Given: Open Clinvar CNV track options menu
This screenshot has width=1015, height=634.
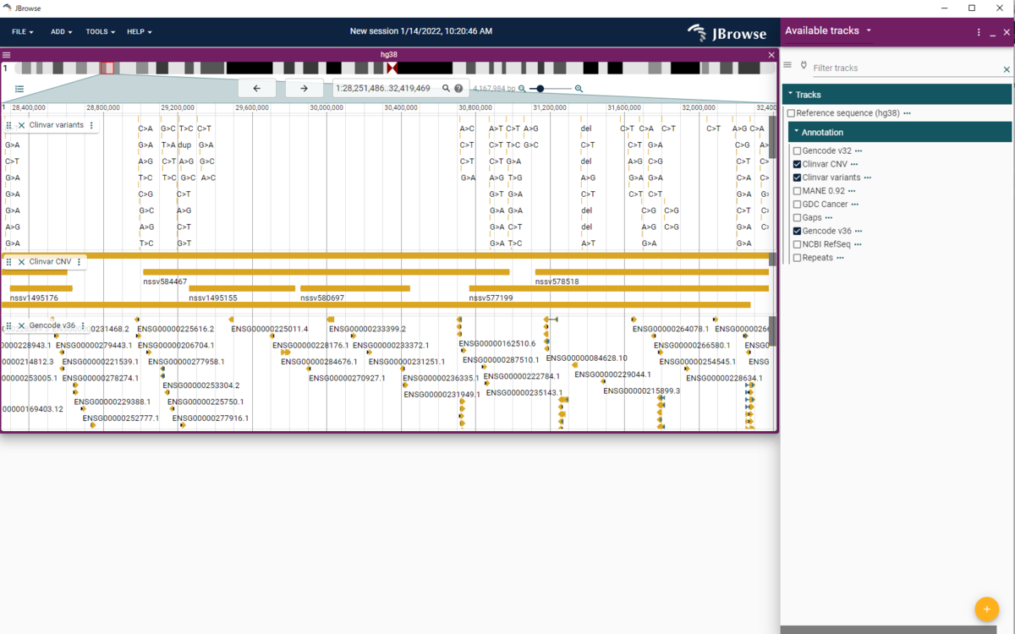Looking at the screenshot, I should point(80,262).
